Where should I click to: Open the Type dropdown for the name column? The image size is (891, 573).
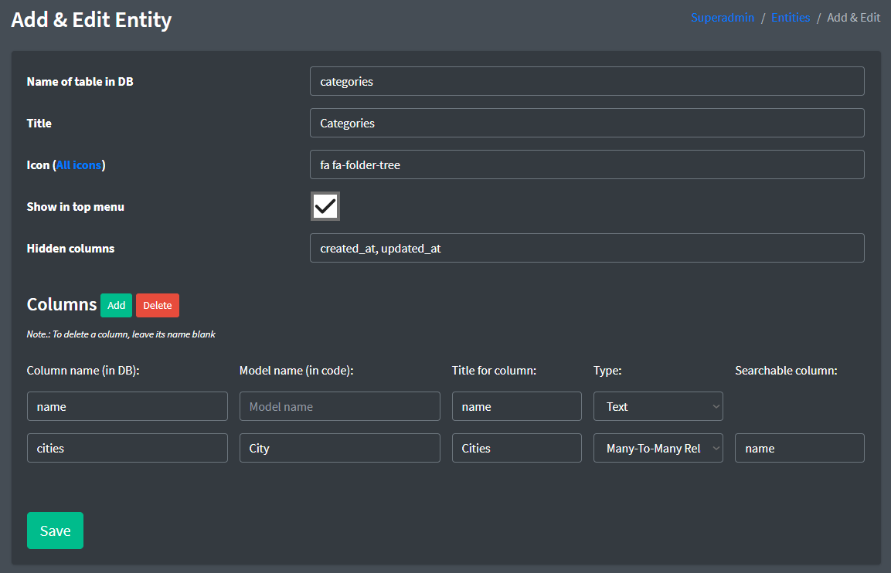658,406
